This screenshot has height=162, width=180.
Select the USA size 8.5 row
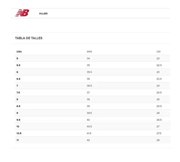click(93, 106)
